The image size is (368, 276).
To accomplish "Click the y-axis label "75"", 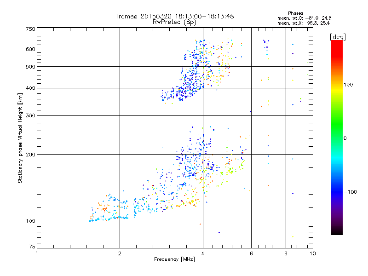I will pos(32,247).
